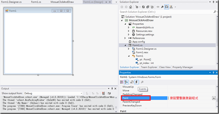Image resolution: width=219 pixels, height=114 pixels.
Task: Expand the AssemblyInfo.cs node
Action: click(129, 27)
